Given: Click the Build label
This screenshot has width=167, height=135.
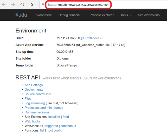Looking at the screenshot, I should [20, 38].
